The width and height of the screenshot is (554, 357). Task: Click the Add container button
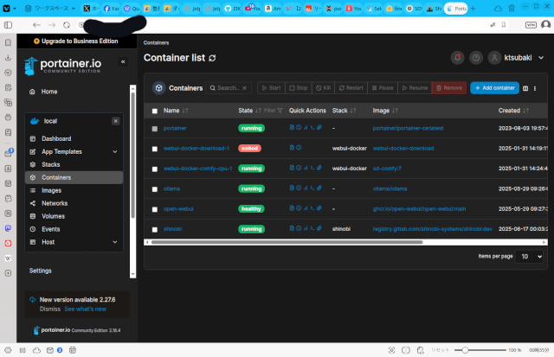pyautogui.click(x=494, y=88)
